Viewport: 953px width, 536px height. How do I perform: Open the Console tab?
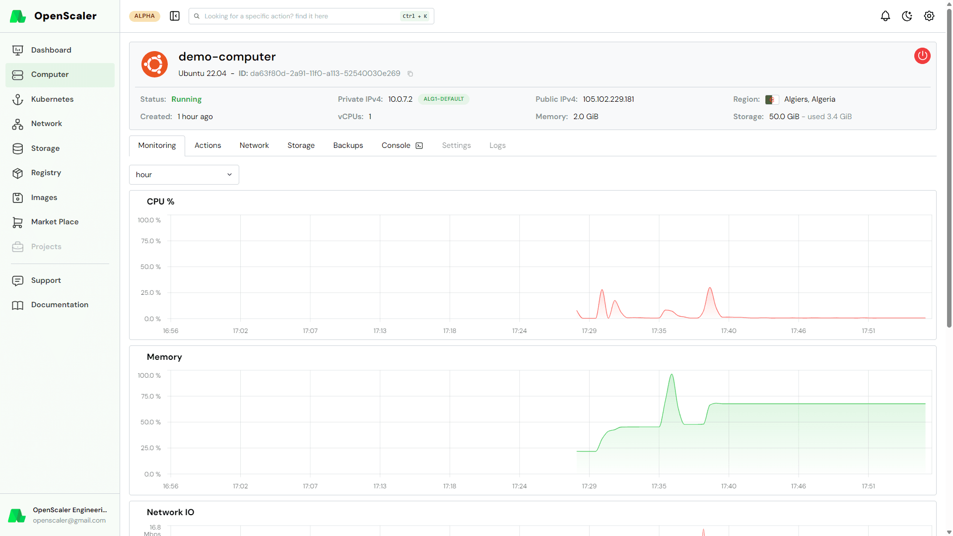[402, 145]
